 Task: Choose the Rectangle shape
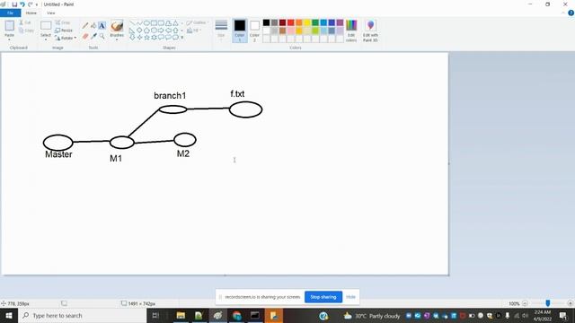click(x=154, y=23)
